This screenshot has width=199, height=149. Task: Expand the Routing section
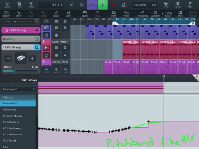(21, 39)
